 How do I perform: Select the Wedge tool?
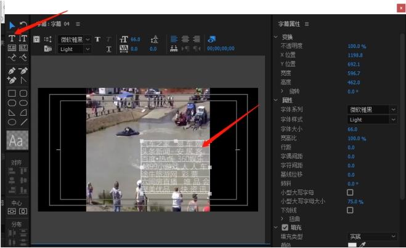[12, 113]
